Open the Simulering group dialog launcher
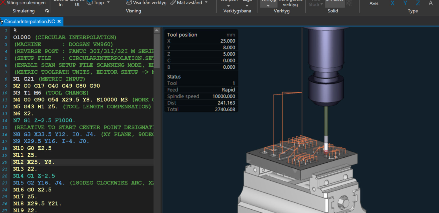439x213 pixels. [47, 11]
